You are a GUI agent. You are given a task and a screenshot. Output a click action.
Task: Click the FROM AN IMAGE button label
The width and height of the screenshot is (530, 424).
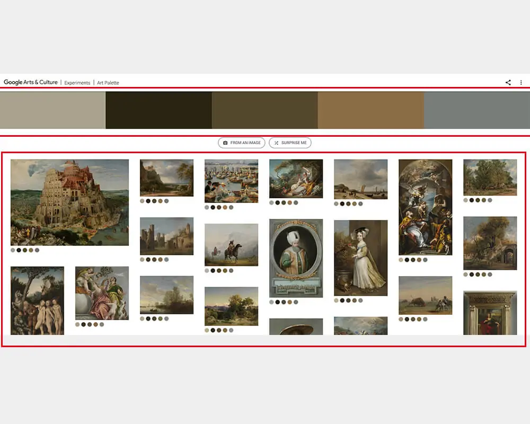point(245,143)
